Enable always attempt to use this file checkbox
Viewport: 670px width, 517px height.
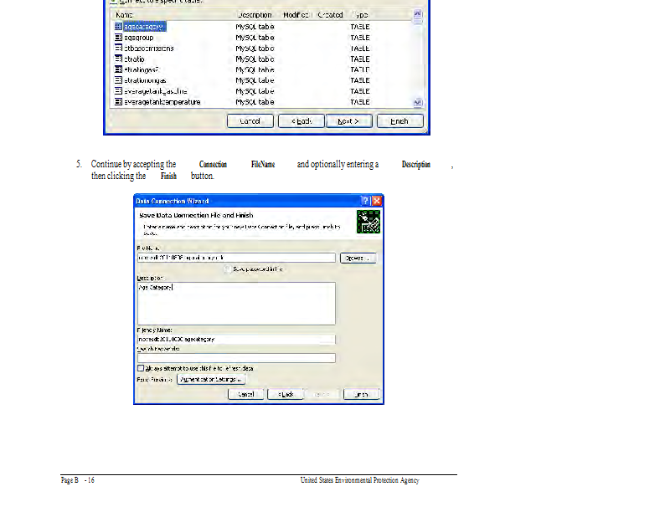click(141, 368)
